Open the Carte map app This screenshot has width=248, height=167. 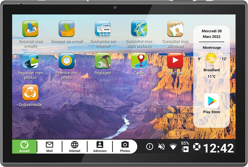[139, 61]
